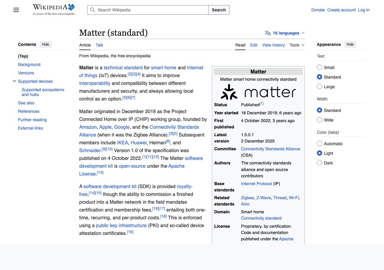384x270 pixels.
Task: Click the Search button
Action: click(x=219, y=10)
